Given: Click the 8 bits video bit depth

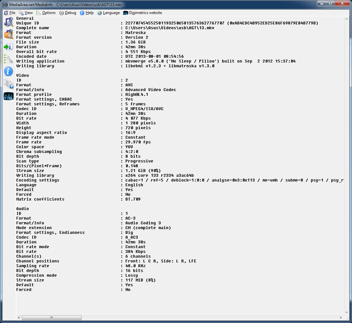Looking at the screenshot, I should coord(133,156).
